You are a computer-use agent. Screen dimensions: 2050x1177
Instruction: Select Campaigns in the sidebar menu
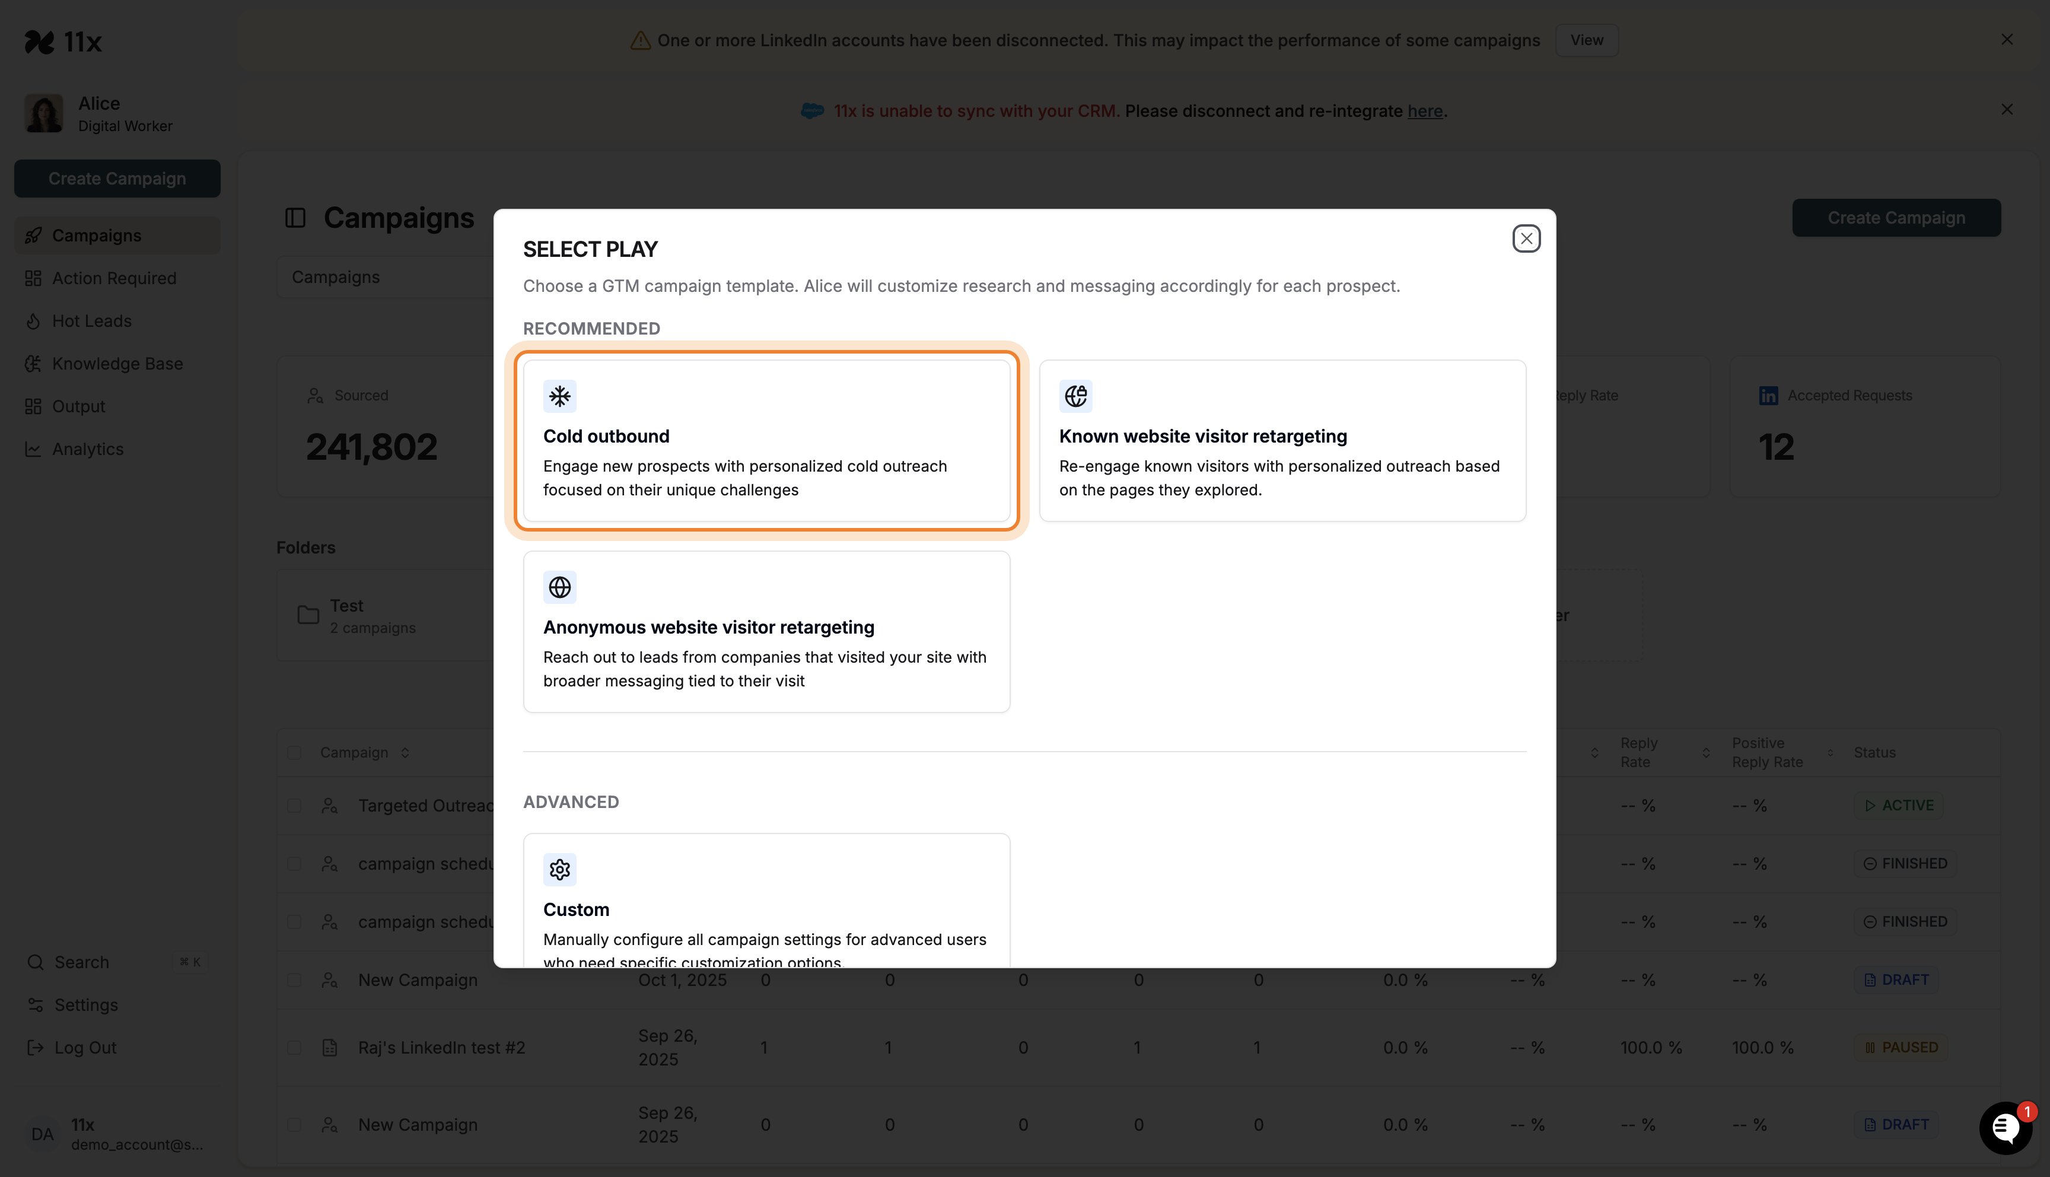(96, 236)
